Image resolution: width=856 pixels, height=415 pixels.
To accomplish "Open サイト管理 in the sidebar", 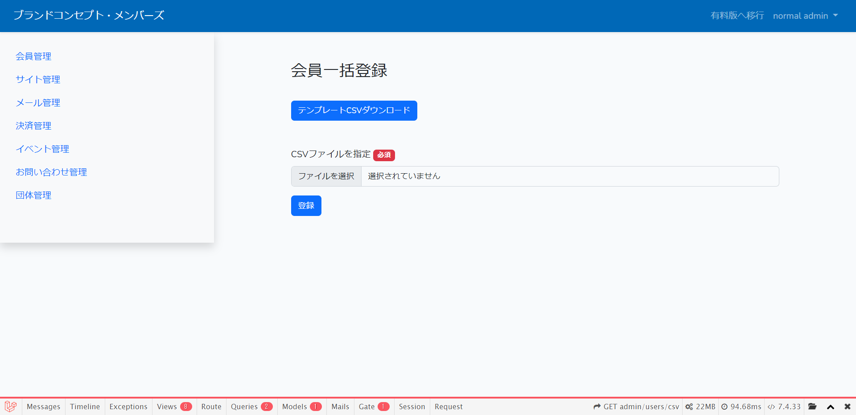I will point(38,79).
